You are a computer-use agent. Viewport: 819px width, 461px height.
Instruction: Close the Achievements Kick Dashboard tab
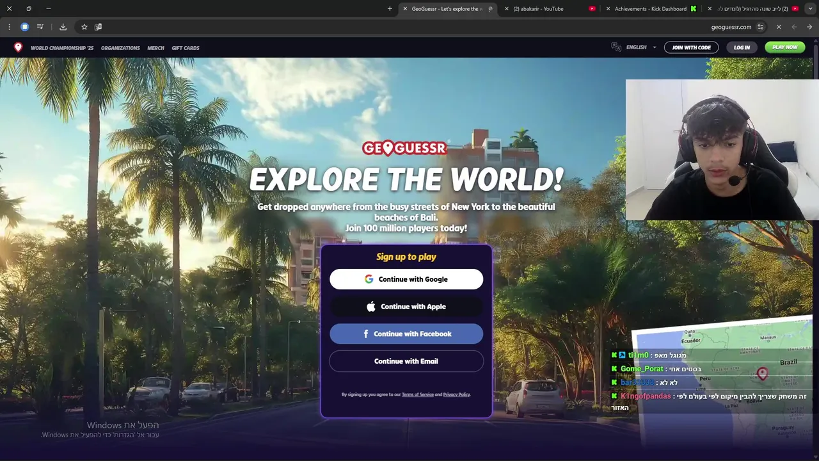608,9
